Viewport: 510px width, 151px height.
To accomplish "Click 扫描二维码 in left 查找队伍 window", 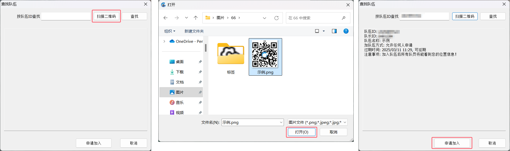I will (x=106, y=16).
